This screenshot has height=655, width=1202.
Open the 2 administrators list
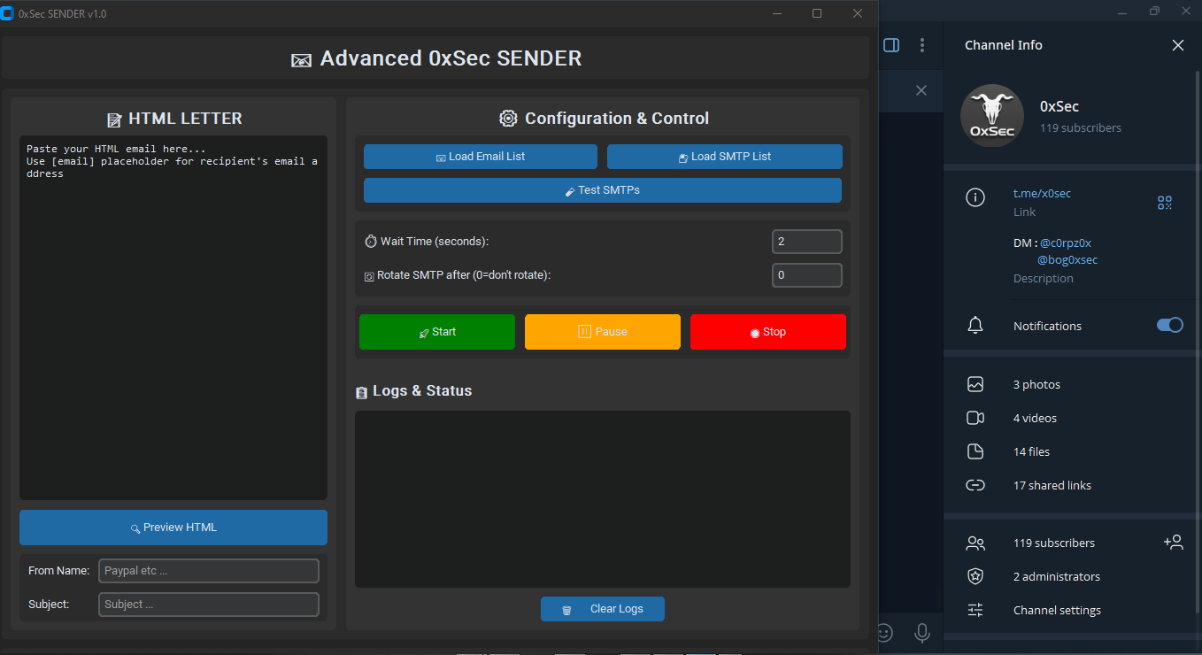(x=1056, y=576)
